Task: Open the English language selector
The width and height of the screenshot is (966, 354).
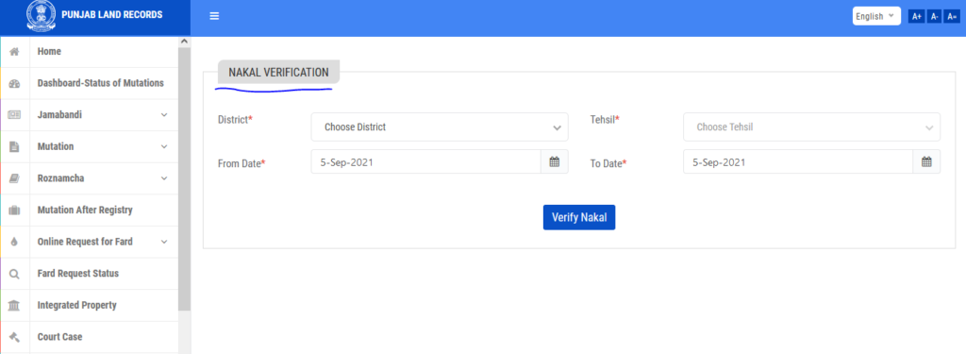Action: pos(876,16)
